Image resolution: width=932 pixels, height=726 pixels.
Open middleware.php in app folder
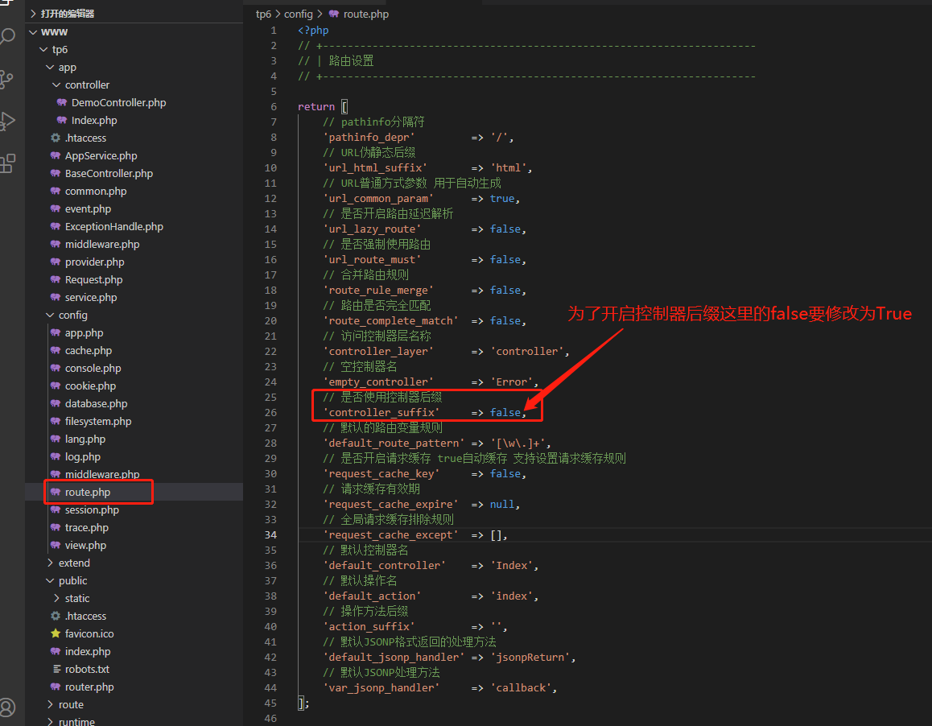(102, 245)
